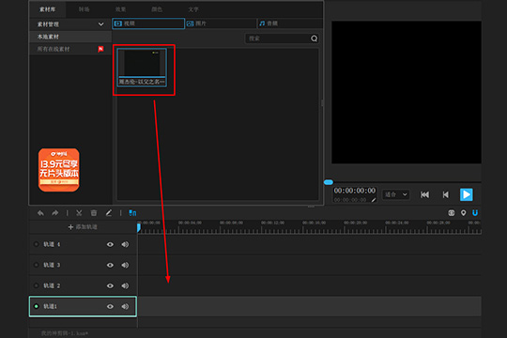Open the preview zoom fit dropdown
Viewport: 507px width, 338px height.
(396, 194)
